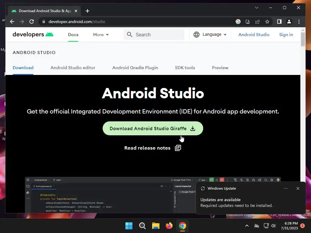The image size is (311, 233).
Task: Open the clock showing 6:28 PM
Action: (289, 226)
